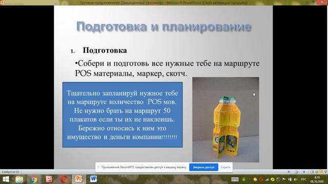Click the heading 1. Подготовка
The height and width of the screenshot is (184, 328).
pos(99,51)
